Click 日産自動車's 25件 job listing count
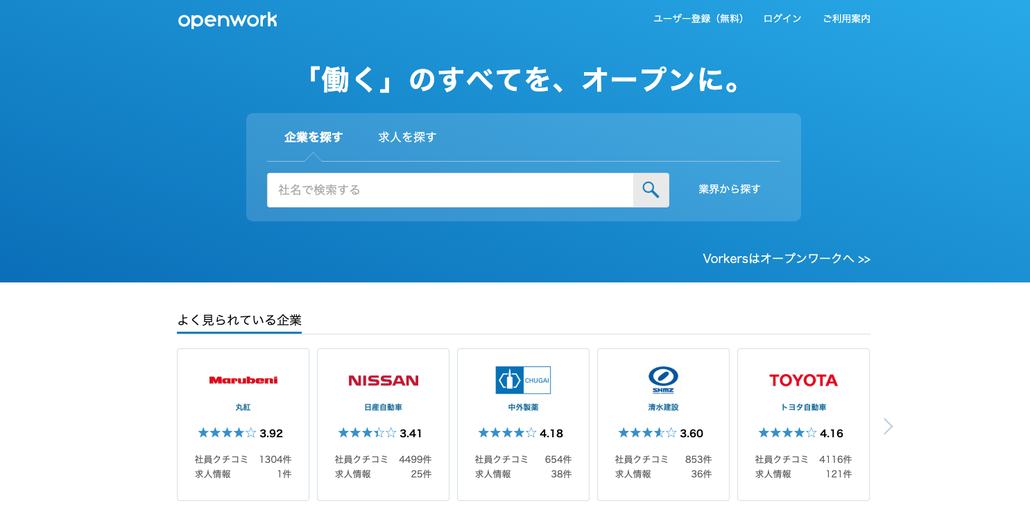This screenshot has height=510, width=1030. point(421,474)
